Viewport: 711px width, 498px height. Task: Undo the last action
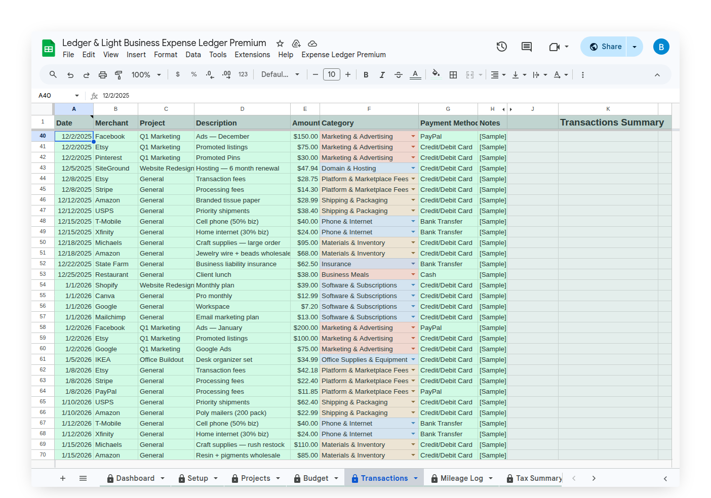tap(70, 74)
